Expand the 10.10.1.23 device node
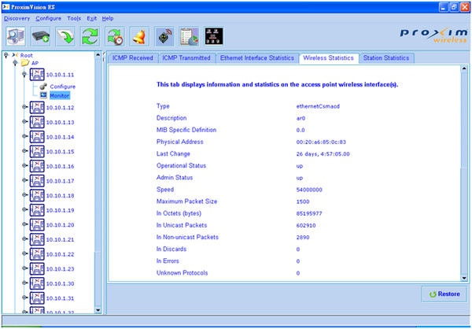Screen dimensions: 472x329 [x=24, y=268]
